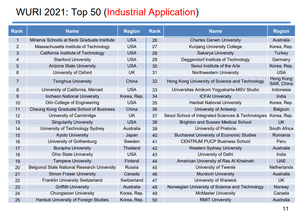302x216 pixels.
Task: Click the 'Massachusetts Institute of Technology' row name
Action: (x=72, y=47)
